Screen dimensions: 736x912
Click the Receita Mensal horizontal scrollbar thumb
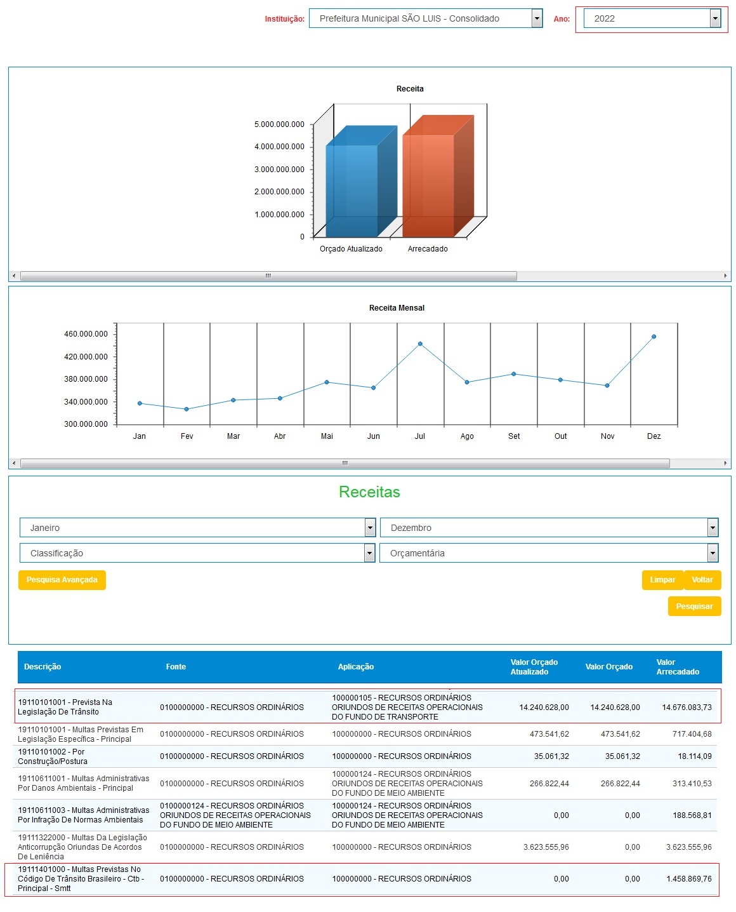[345, 464]
